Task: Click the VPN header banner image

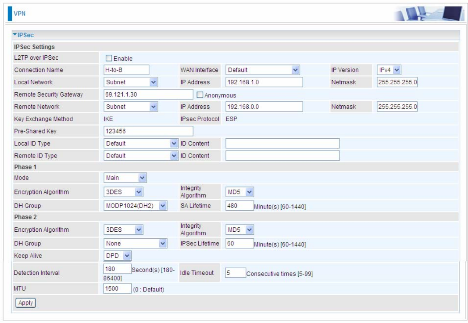Action: (x=429, y=14)
